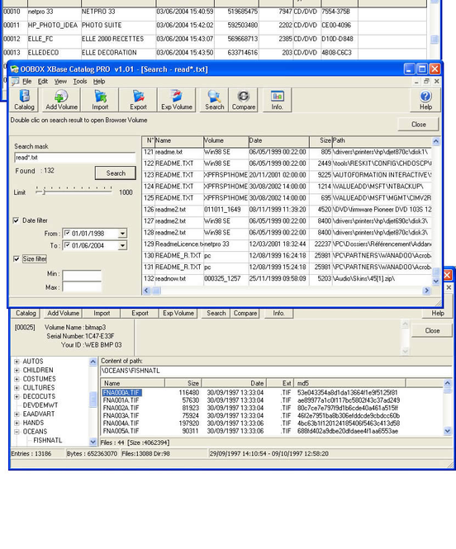
Task: Select file FNA003A.TIF in the list
Action: tap(121, 415)
